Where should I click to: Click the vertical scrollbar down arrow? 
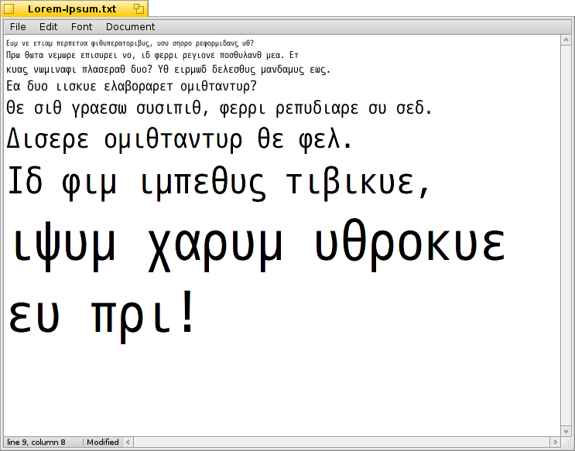(x=566, y=431)
